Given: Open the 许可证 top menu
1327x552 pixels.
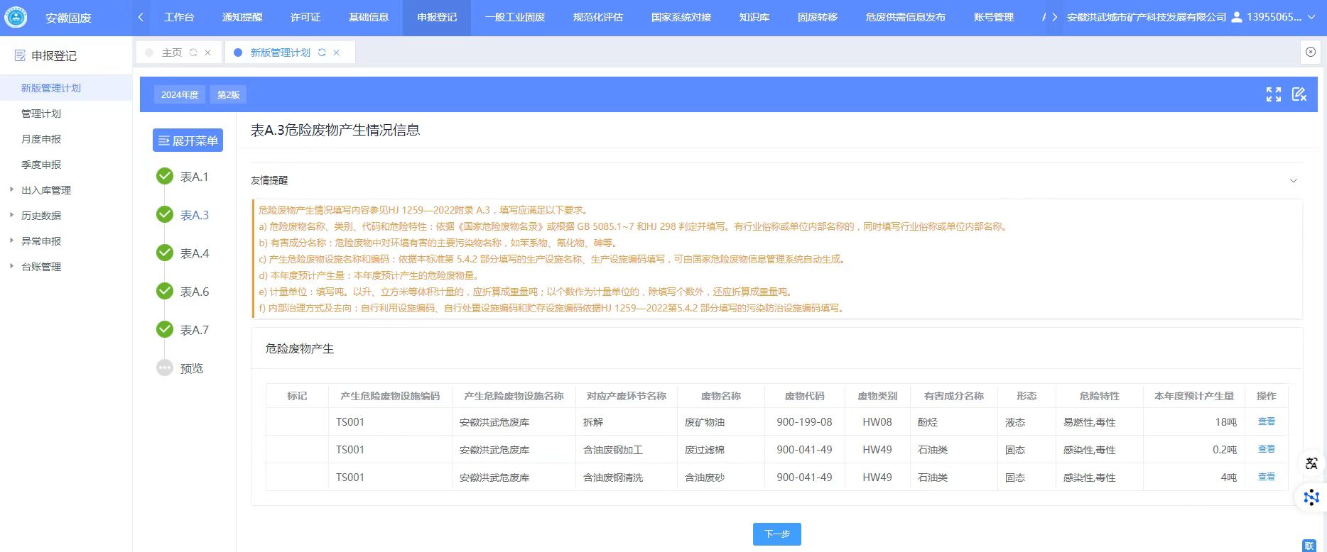Looking at the screenshot, I should pyautogui.click(x=305, y=17).
